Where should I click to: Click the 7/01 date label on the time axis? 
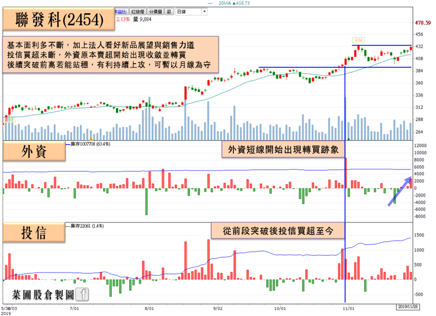[74, 309]
